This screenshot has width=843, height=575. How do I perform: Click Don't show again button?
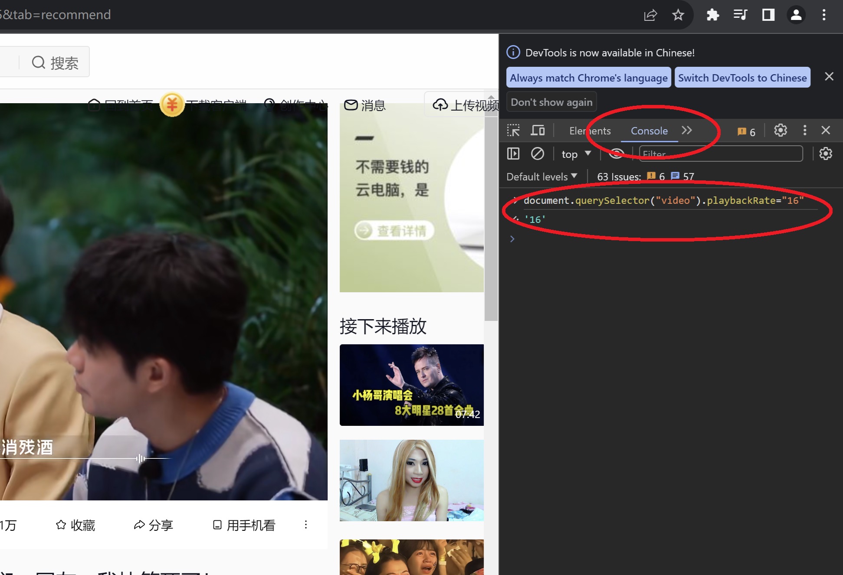pyautogui.click(x=551, y=102)
